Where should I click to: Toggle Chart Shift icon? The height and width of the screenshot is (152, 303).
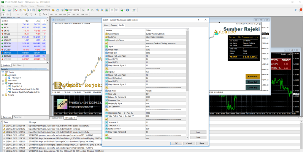(x=117, y=10)
